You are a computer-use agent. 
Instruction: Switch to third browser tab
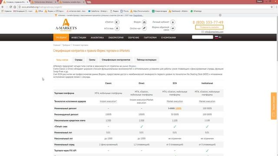[72, 2]
